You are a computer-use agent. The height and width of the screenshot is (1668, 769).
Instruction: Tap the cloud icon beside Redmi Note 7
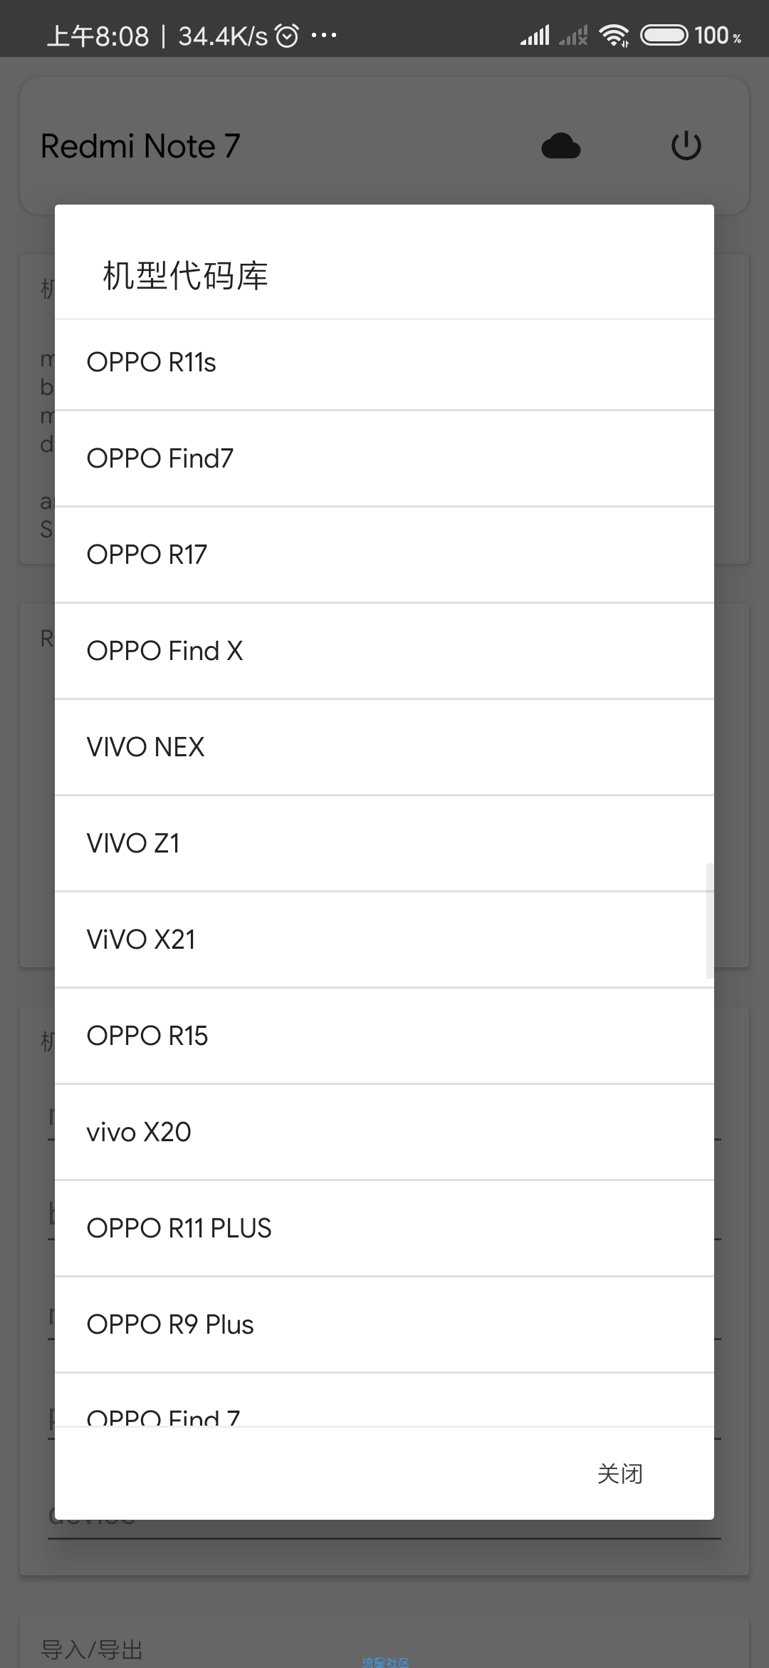[561, 146]
